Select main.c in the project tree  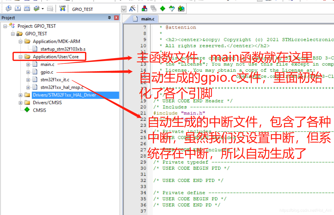(x=47, y=64)
